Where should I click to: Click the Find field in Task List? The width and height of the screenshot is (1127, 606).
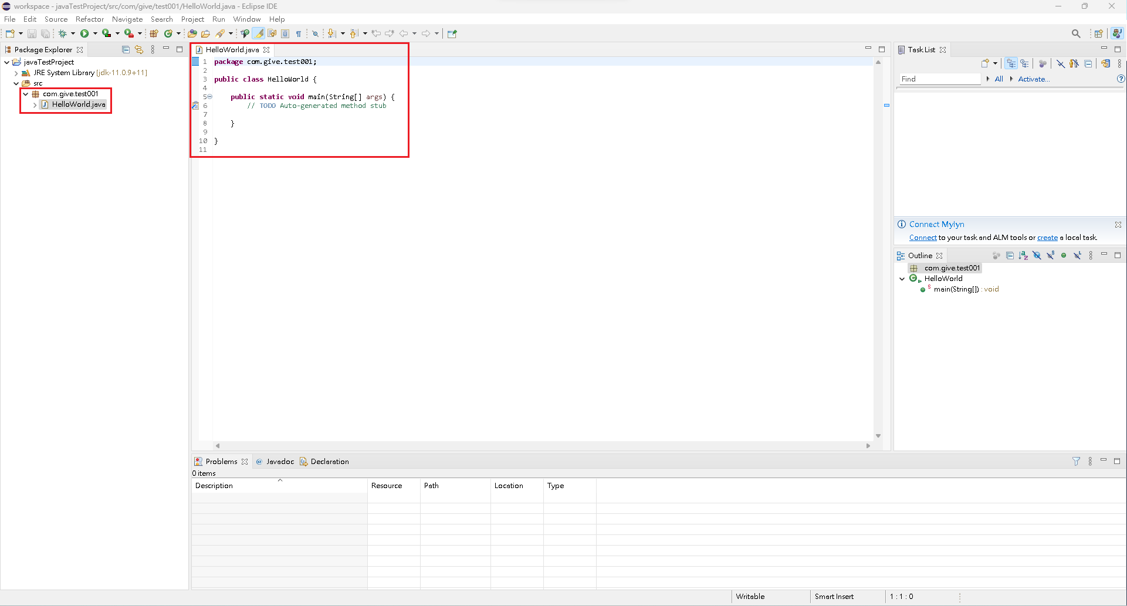pyautogui.click(x=940, y=79)
